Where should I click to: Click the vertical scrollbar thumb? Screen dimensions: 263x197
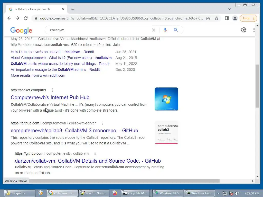pos(257,86)
